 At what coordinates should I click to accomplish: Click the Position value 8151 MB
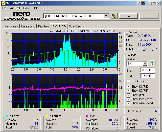point(151,123)
